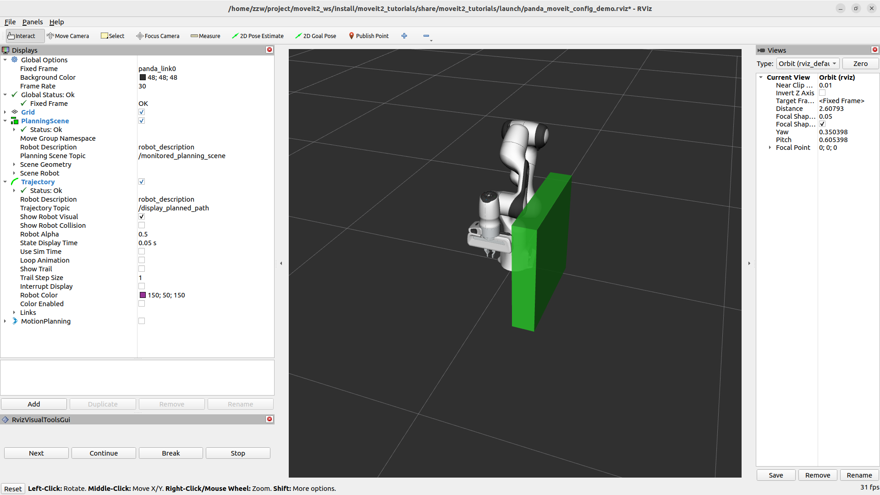Open the Panels menu
Image resolution: width=880 pixels, height=495 pixels.
[x=32, y=22]
